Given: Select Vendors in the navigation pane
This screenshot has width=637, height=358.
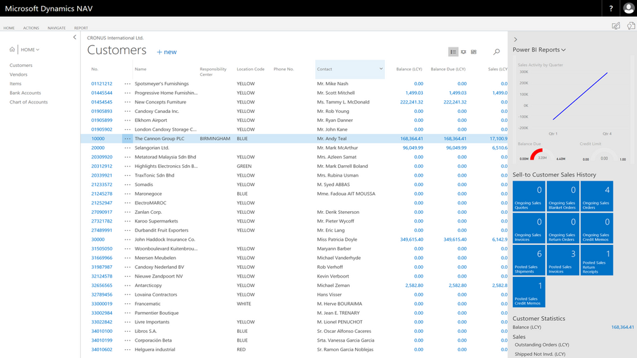Looking at the screenshot, I should [x=18, y=74].
